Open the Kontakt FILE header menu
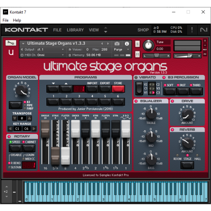The height and width of the screenshot is (211, 211). click(57, 30)
